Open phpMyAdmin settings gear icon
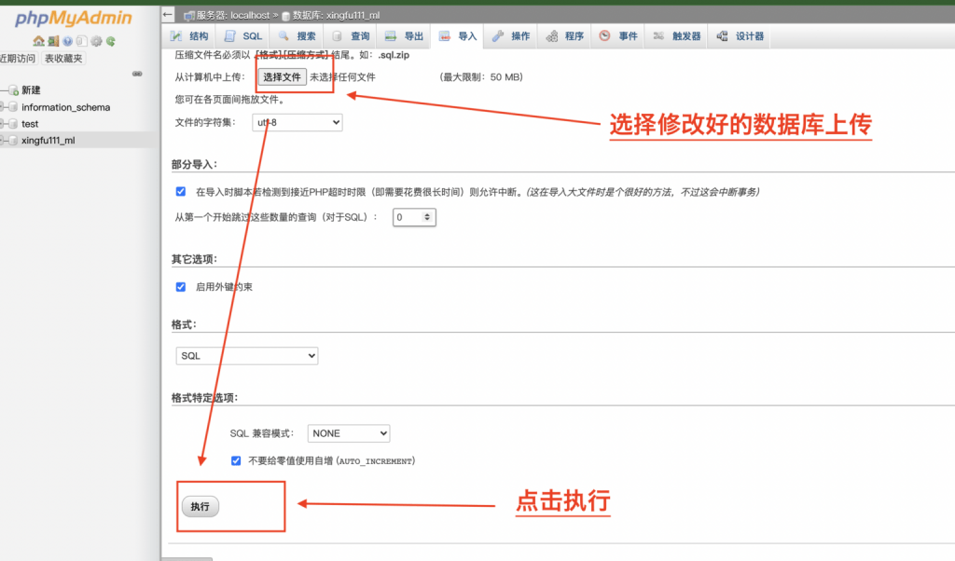The height and width of the screenshot is (561, 955). [96, 41]
